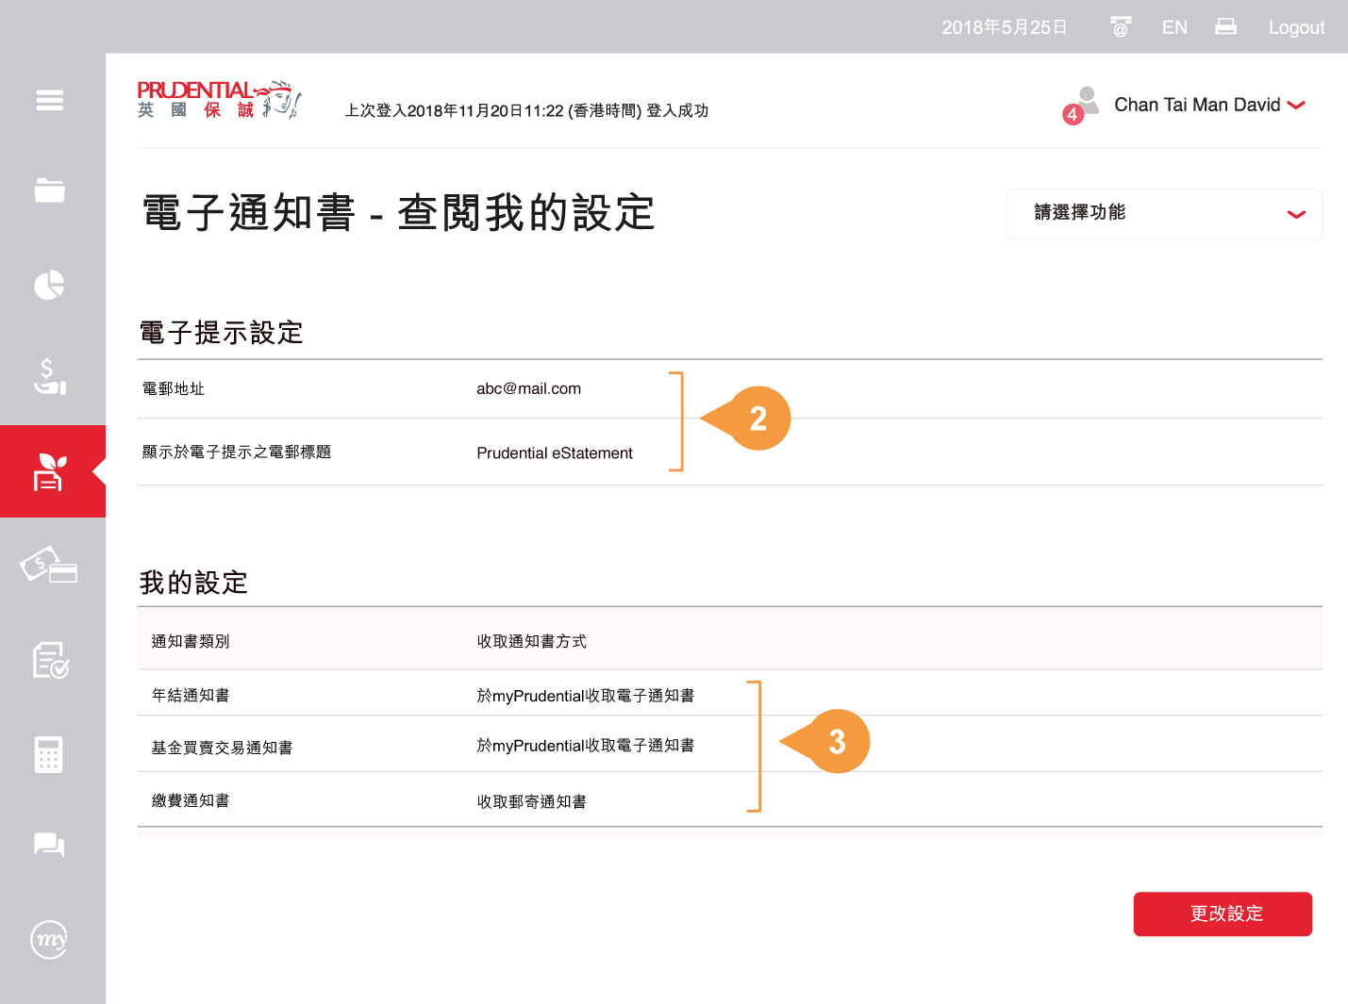Open the hamburger menu in sidebar
Screen dimensions: 1348x1004
[x=50, y=100]
